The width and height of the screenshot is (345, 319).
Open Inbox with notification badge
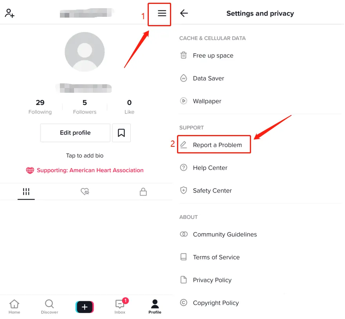(120, 306)
